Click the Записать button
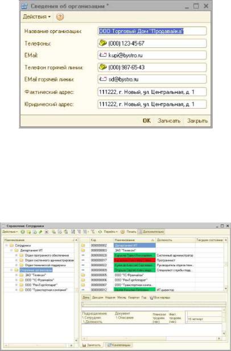 click(x=169, y=121)
